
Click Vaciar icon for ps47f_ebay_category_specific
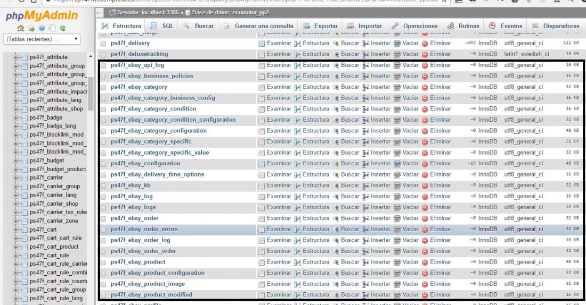(x=397, y=142)
